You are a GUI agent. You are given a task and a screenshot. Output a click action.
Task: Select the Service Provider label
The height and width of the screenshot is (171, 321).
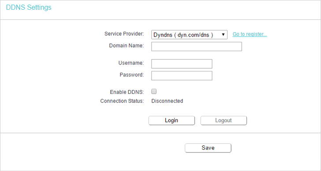(x=124, y=34)
